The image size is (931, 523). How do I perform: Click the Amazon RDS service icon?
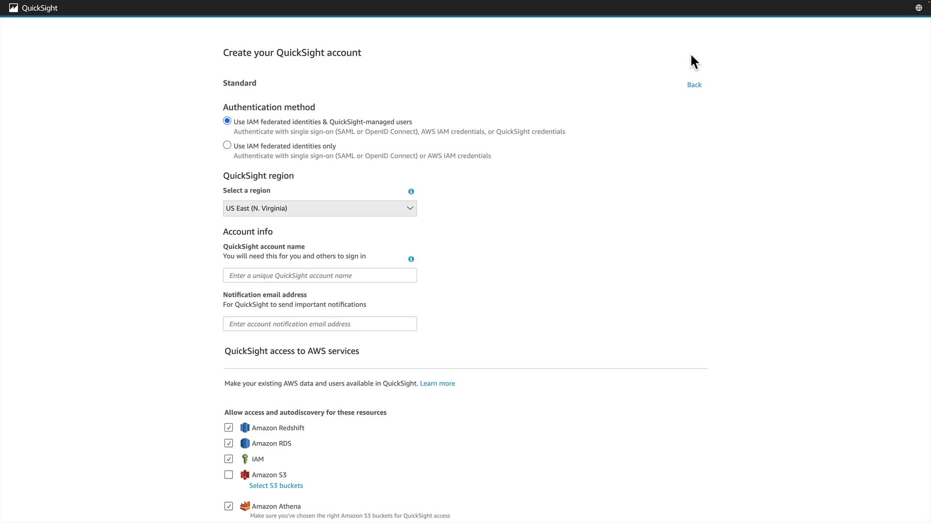[245, 443]
